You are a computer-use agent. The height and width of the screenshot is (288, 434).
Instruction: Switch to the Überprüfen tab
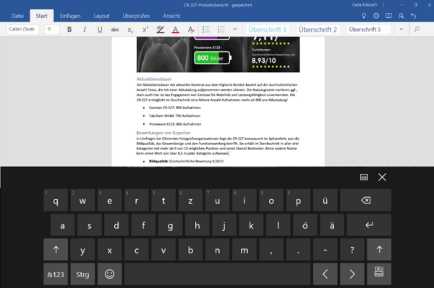point(136,16)
